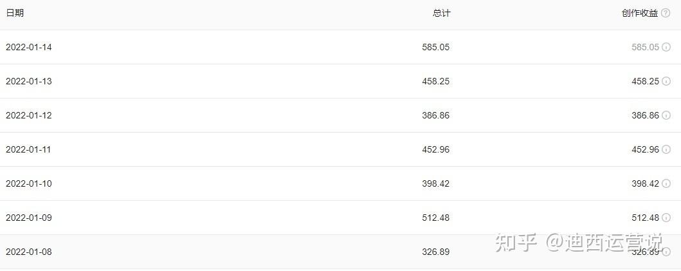681x271 pixels.
Task: Click the help icon beside 创作收益 header
Action: click(x=666, y=13)
